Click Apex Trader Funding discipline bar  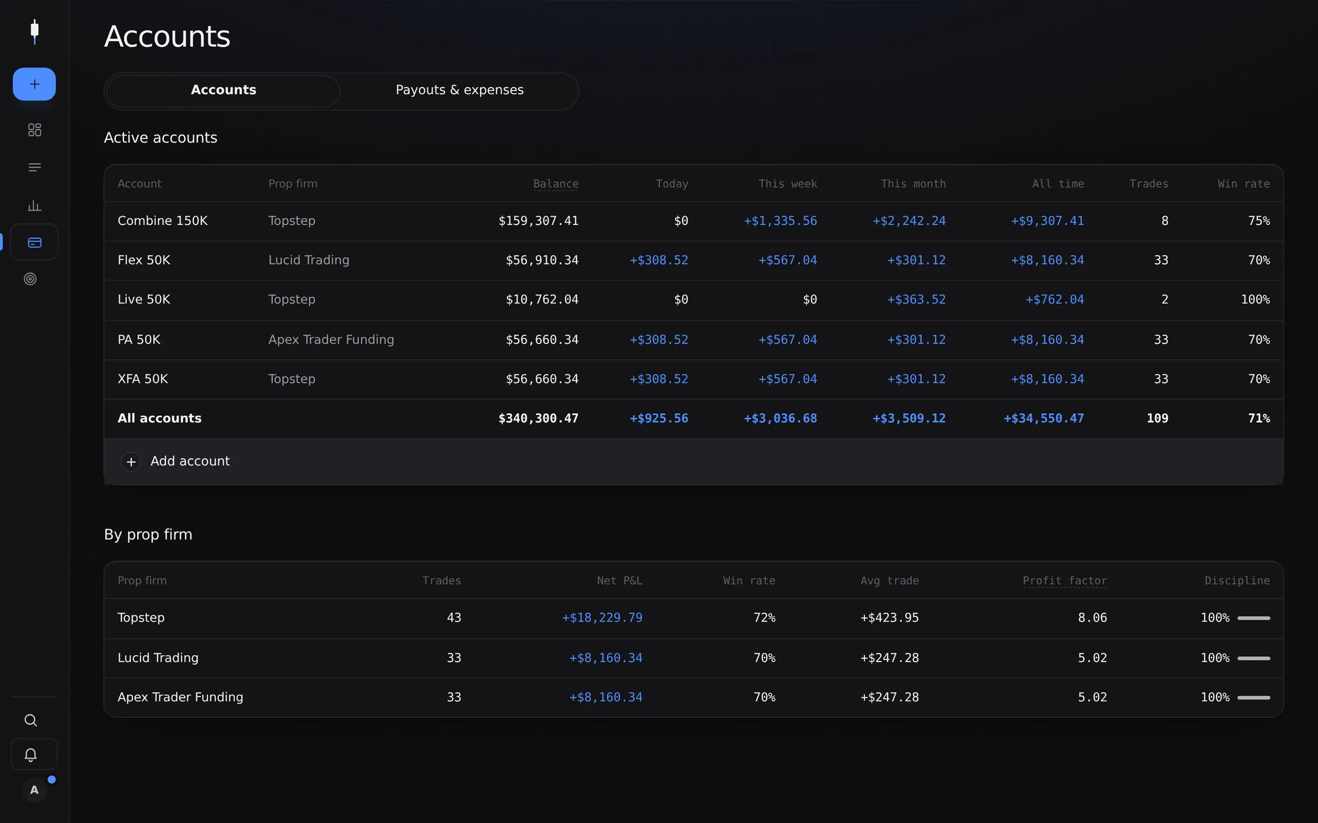click(1253, 698)
